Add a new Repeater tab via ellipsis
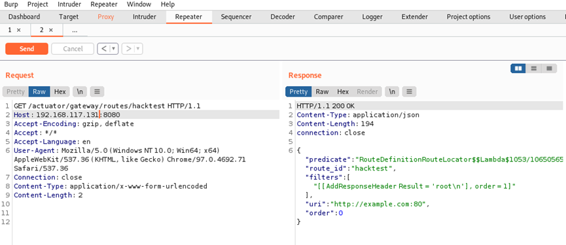 (x=75, y=31)
